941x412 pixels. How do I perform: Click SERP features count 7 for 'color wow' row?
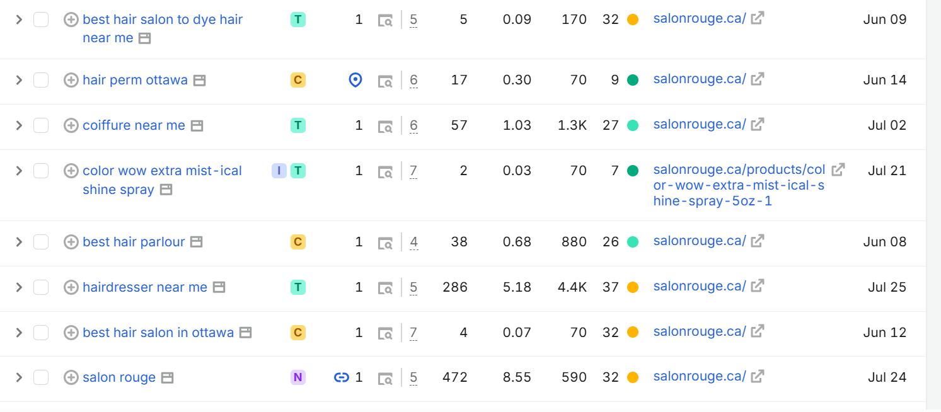tap(413, 171)
